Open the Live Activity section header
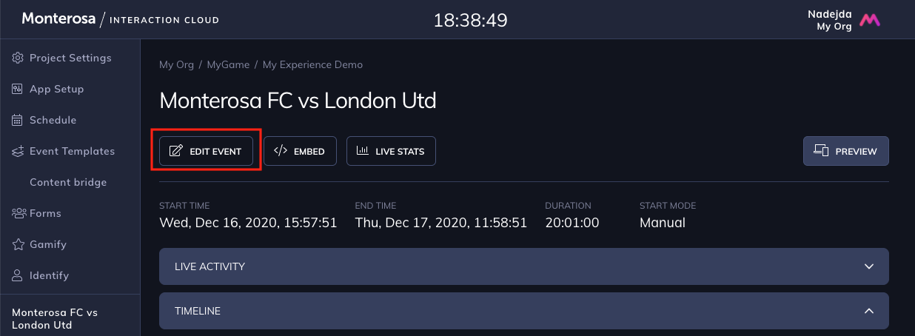This screenshot has height=336, width=915. click(524, 266)
